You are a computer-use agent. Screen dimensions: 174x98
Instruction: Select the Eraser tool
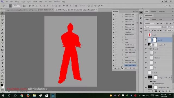[2, 47]
